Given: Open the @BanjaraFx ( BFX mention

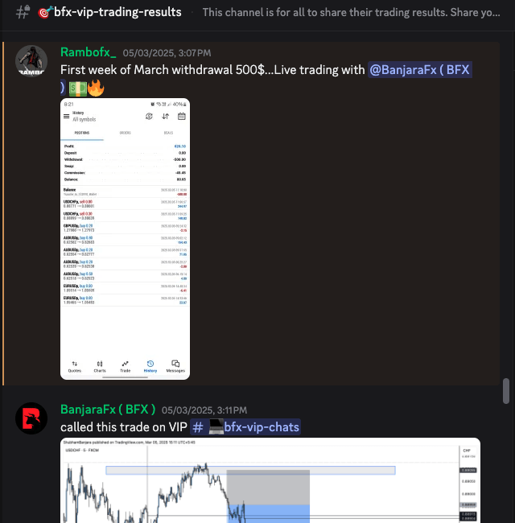Looking at the screenshot, I should tap(419, 70).
